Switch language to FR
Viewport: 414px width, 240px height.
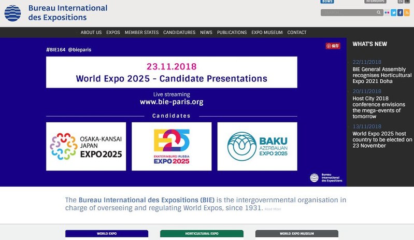[x=407, y=2]
